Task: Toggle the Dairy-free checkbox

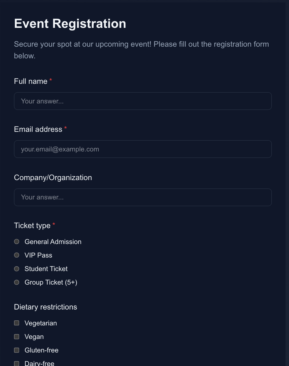Action: click(17, 363)
